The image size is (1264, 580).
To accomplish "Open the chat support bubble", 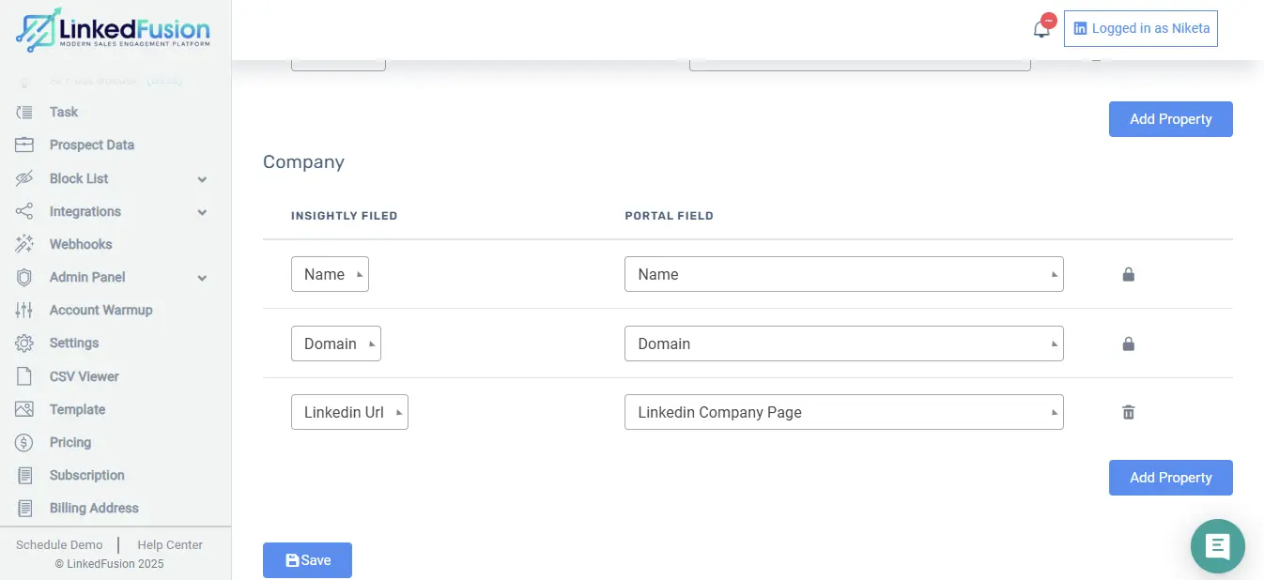I will click(1218, 545).
